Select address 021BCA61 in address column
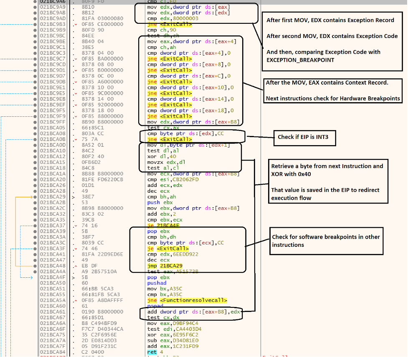Screen dimensions: 408x357 point(53,312)
